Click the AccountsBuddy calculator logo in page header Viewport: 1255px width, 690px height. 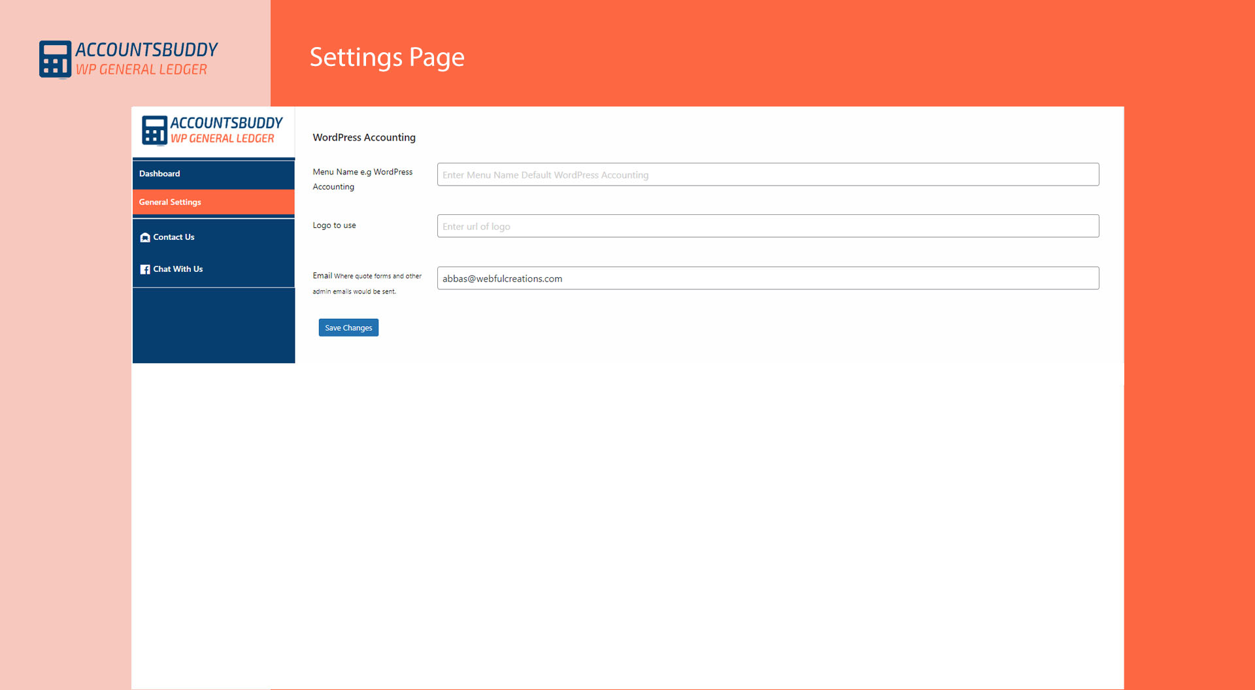click(x=55, y=59)
